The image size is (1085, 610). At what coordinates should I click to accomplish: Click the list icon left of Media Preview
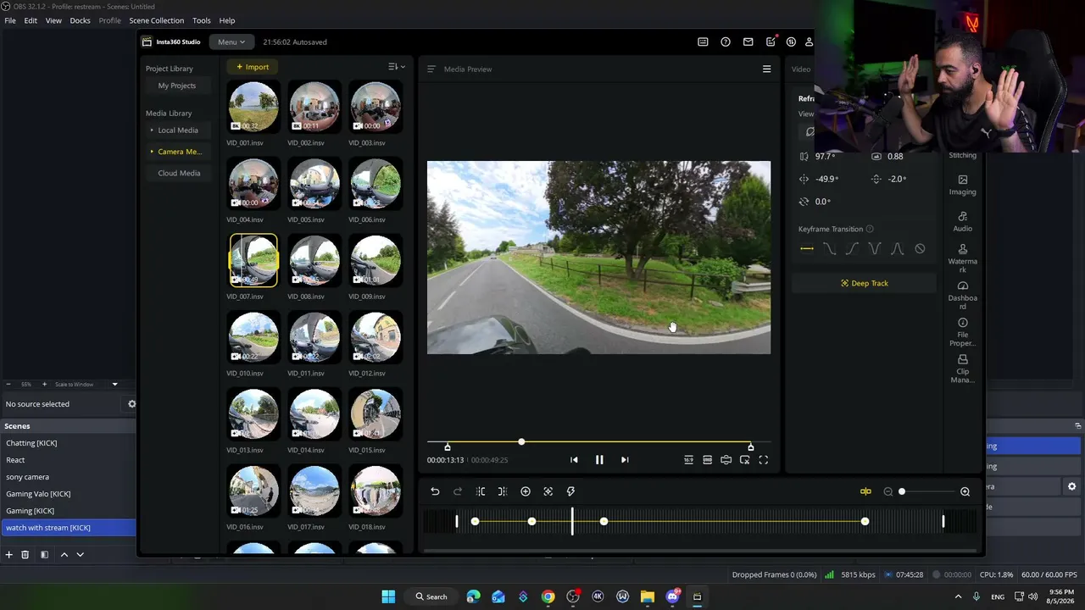coord(431,69)
